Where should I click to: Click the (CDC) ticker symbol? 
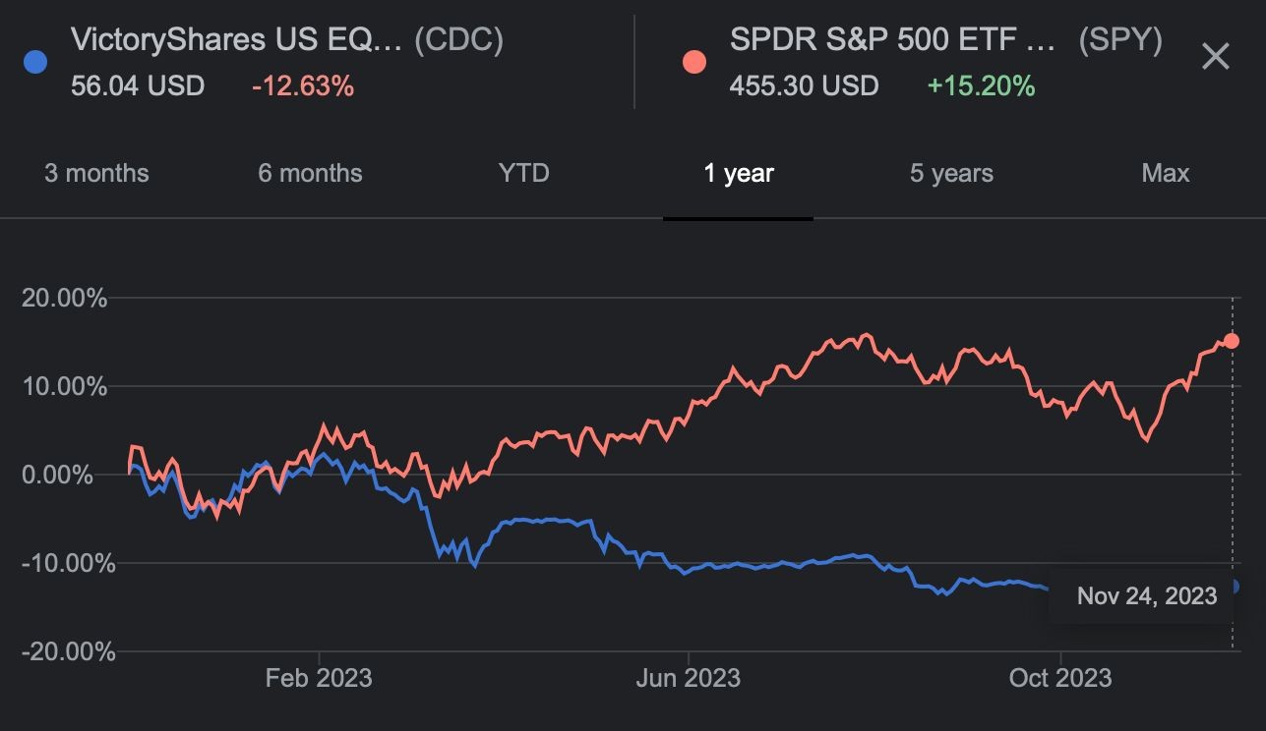[x=458, y=40]
